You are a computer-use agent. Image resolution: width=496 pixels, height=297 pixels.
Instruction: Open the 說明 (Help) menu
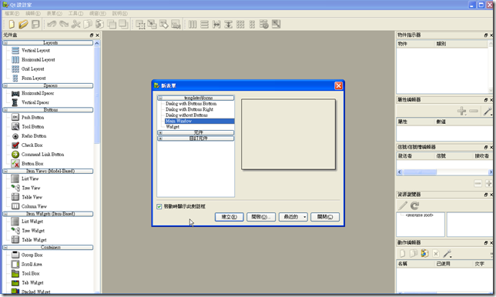119,13
